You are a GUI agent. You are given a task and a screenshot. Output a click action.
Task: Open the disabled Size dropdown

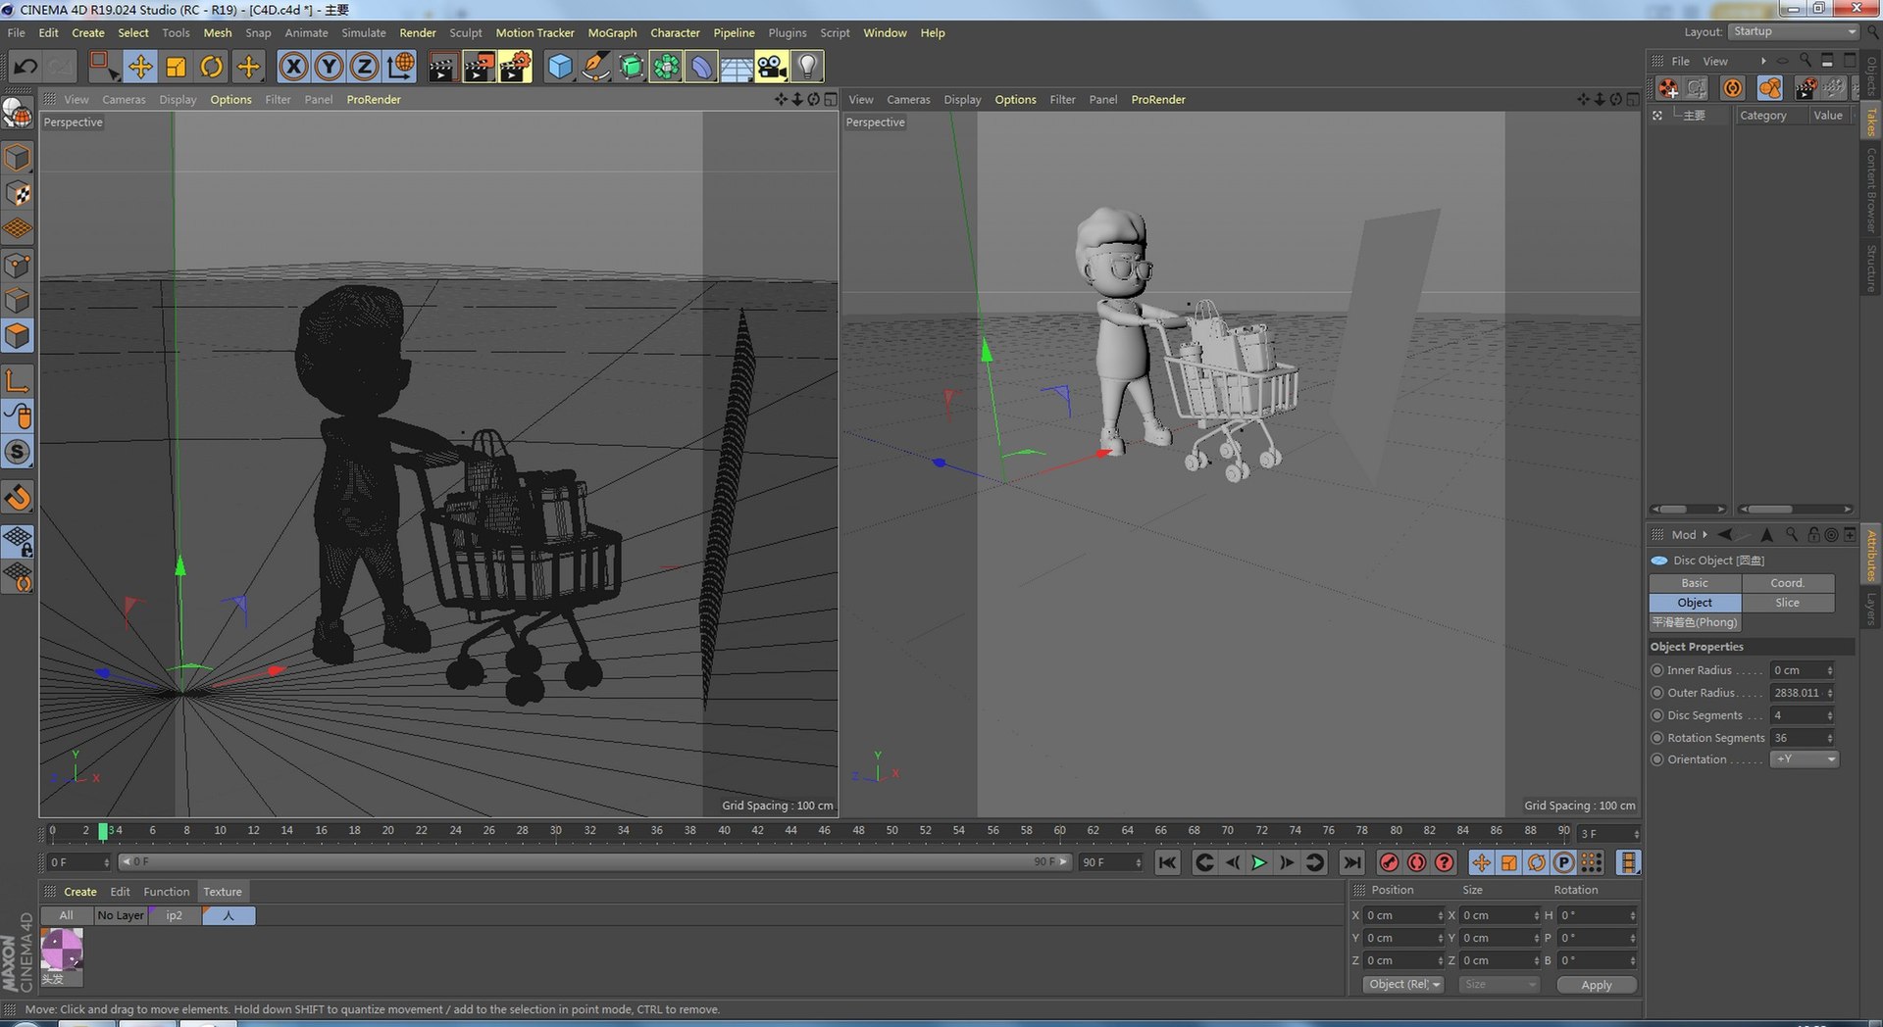1498,984
